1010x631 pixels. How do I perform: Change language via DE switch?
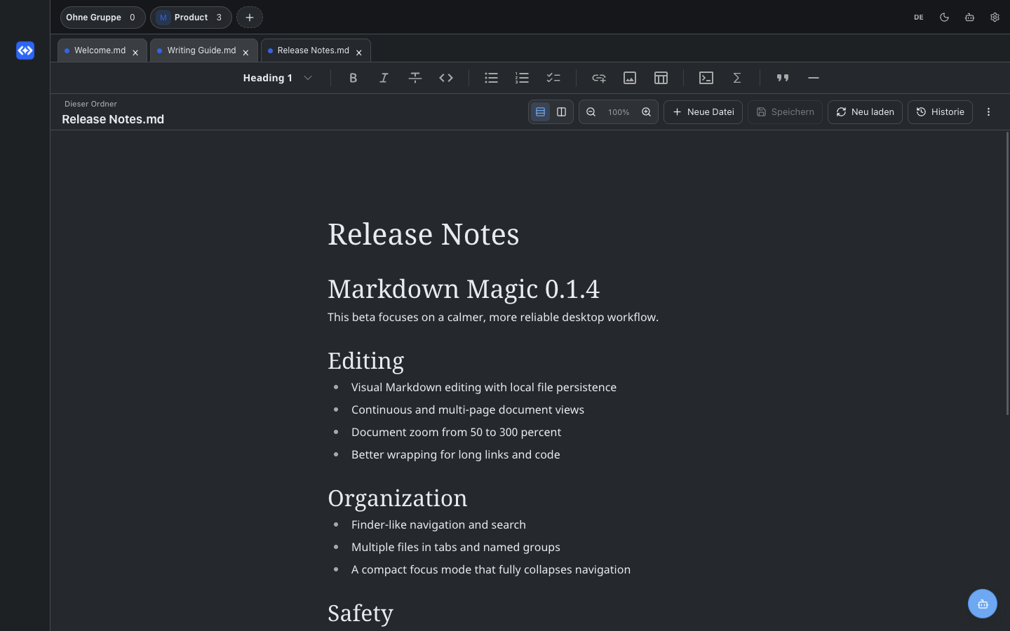pos(919,18)
